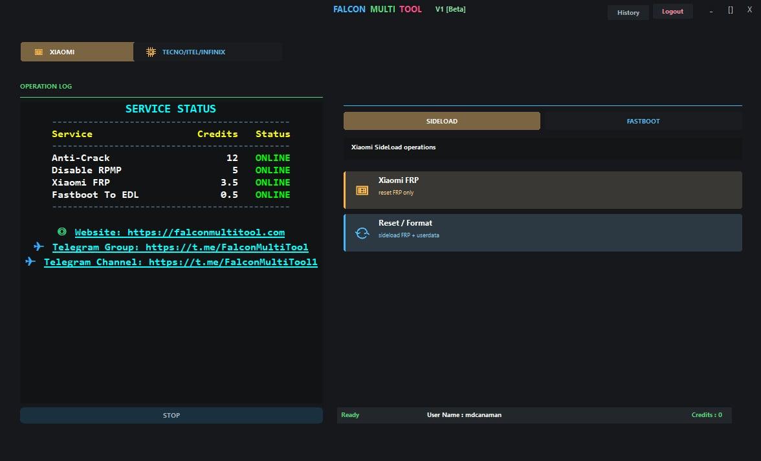761x461 pixels.
Task: Click the plane icon beside Telegram Channel
Action: [30, 261]
